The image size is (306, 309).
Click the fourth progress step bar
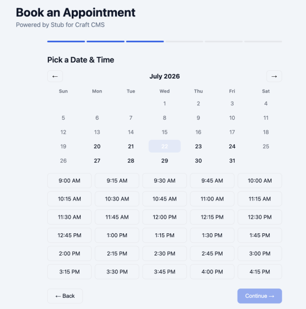click(184, 41)
